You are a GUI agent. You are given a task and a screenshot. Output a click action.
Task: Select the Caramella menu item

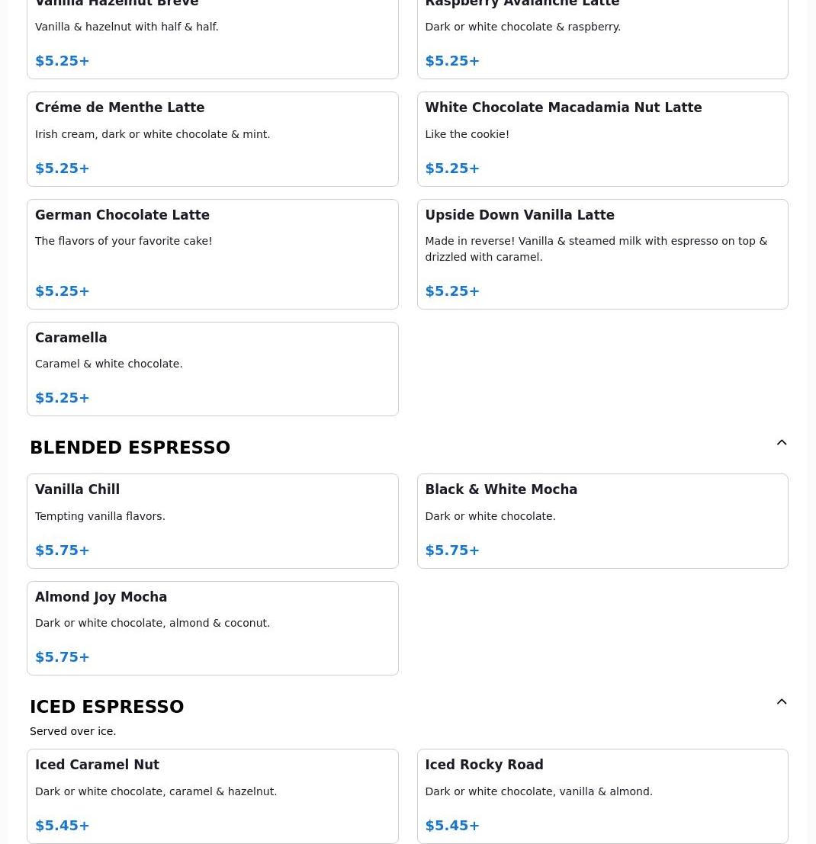coord(212,369)
